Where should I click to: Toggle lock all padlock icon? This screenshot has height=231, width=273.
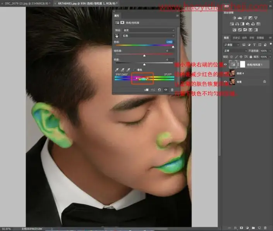[251, 57]
